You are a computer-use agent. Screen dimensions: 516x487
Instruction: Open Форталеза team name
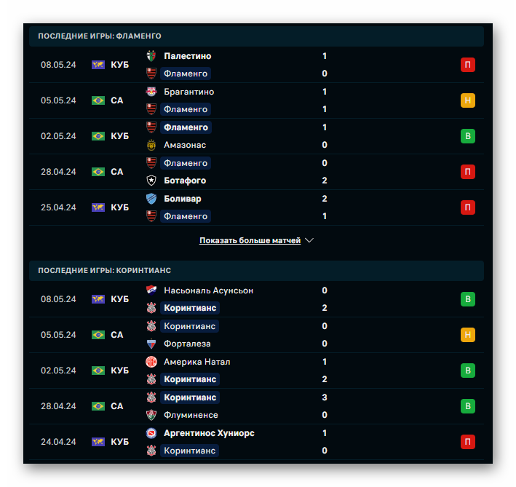[x=187, y=344]
